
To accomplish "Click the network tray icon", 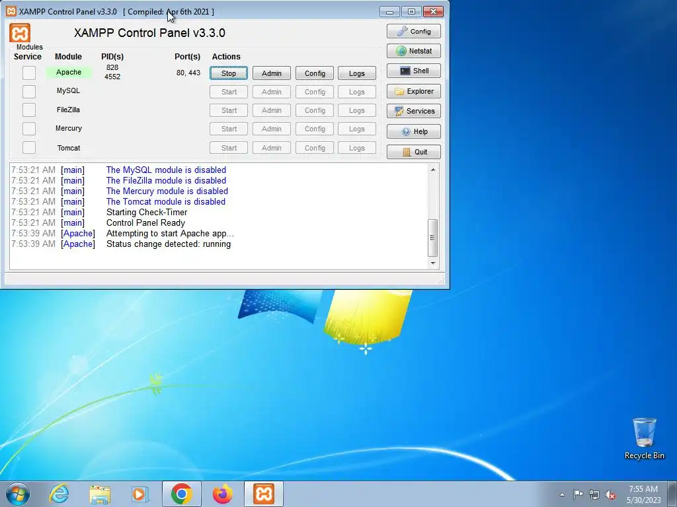I will coord(594,494).
